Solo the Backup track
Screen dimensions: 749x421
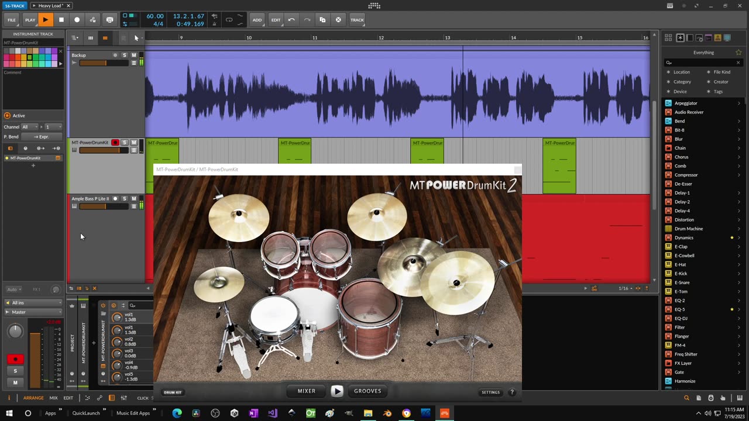coord(124,55)
